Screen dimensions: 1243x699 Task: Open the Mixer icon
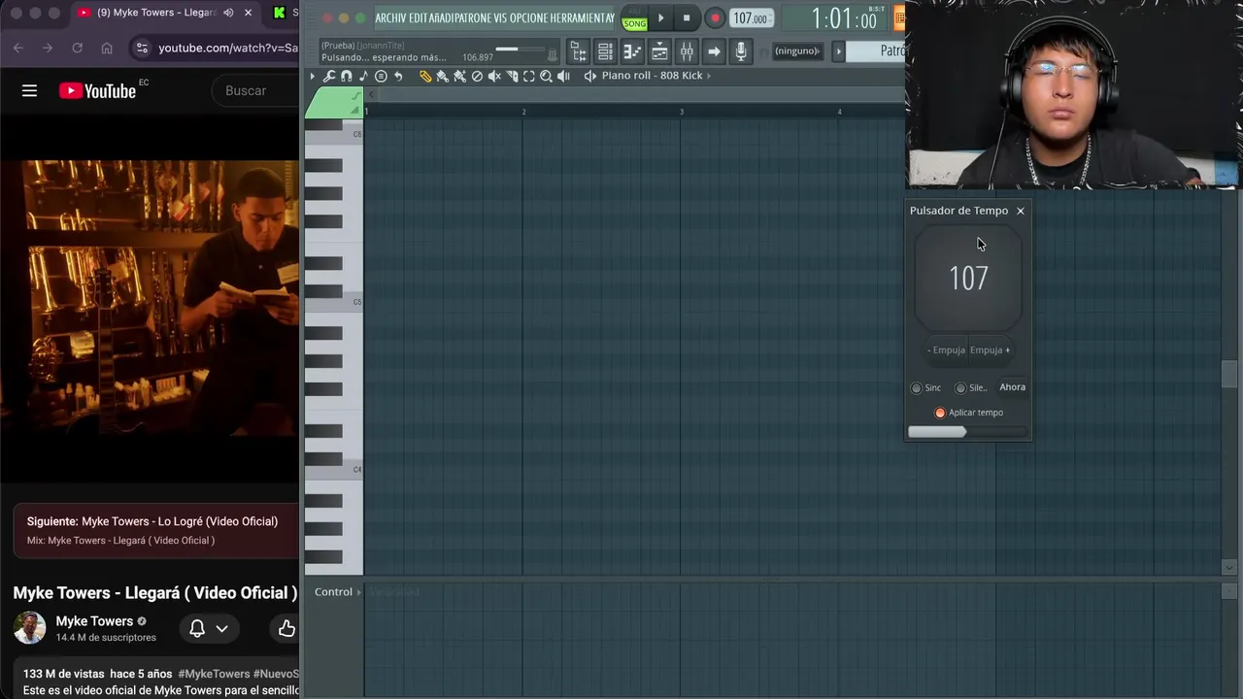[x=687, y=51]
